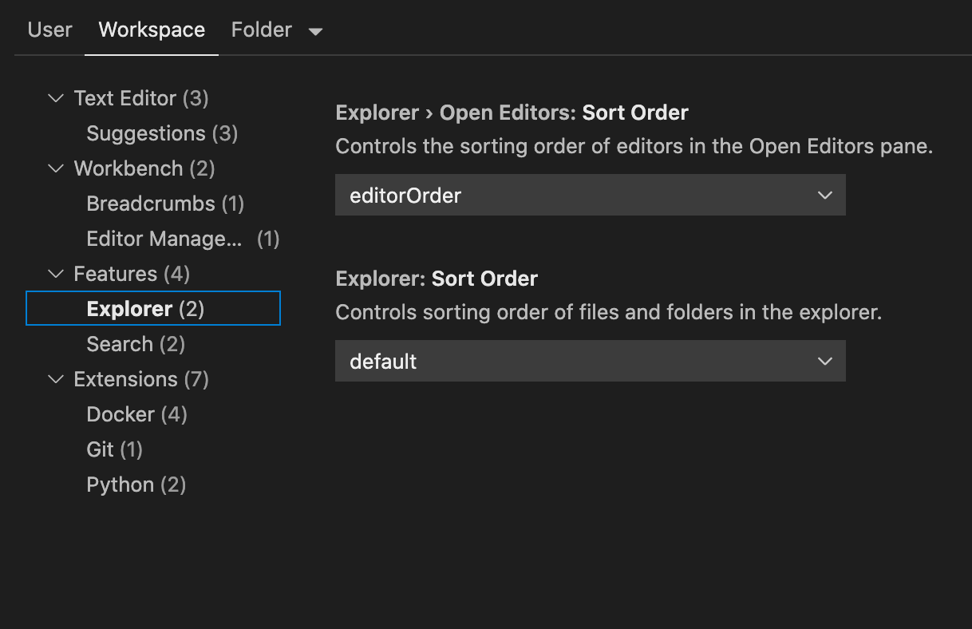972x629 pixels.
Task: Select the Search settings category
Action: 136,344
